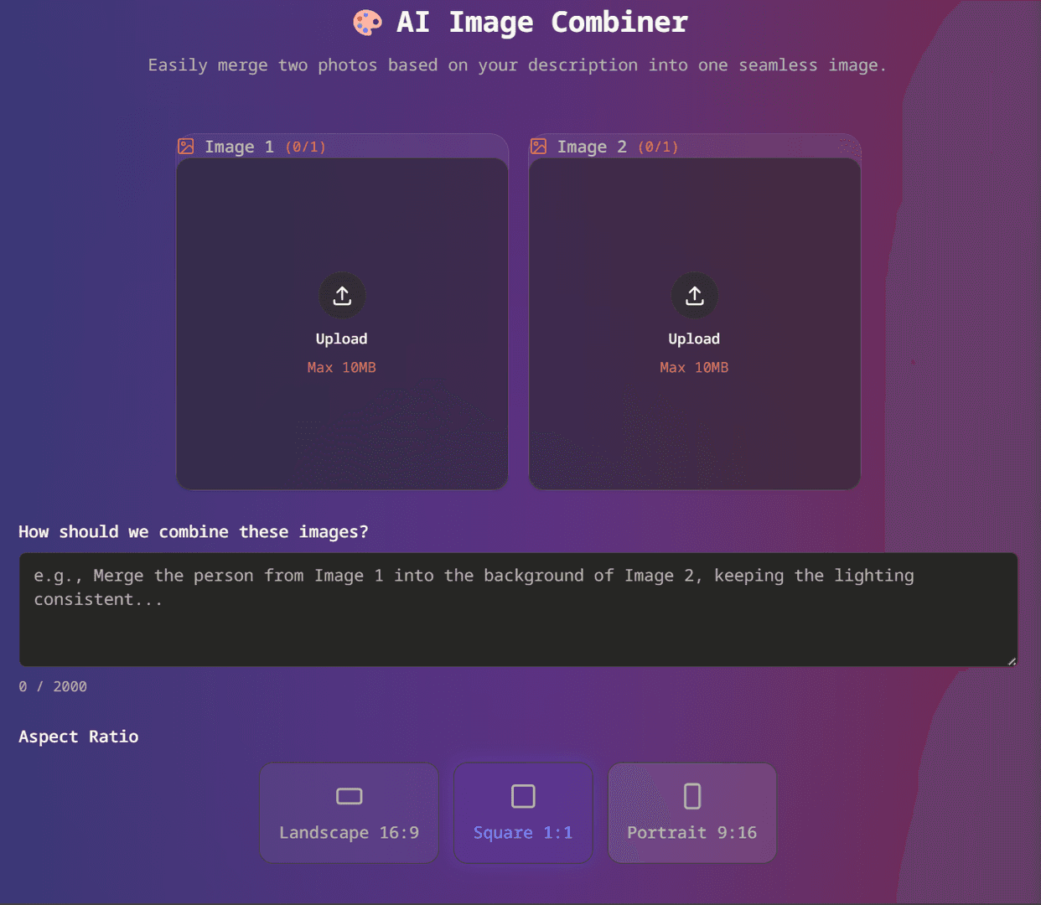Viewport: 1041px width, 905px height.
Task: Click the upload arrow icon in Image 1
Action: [342, 296]
